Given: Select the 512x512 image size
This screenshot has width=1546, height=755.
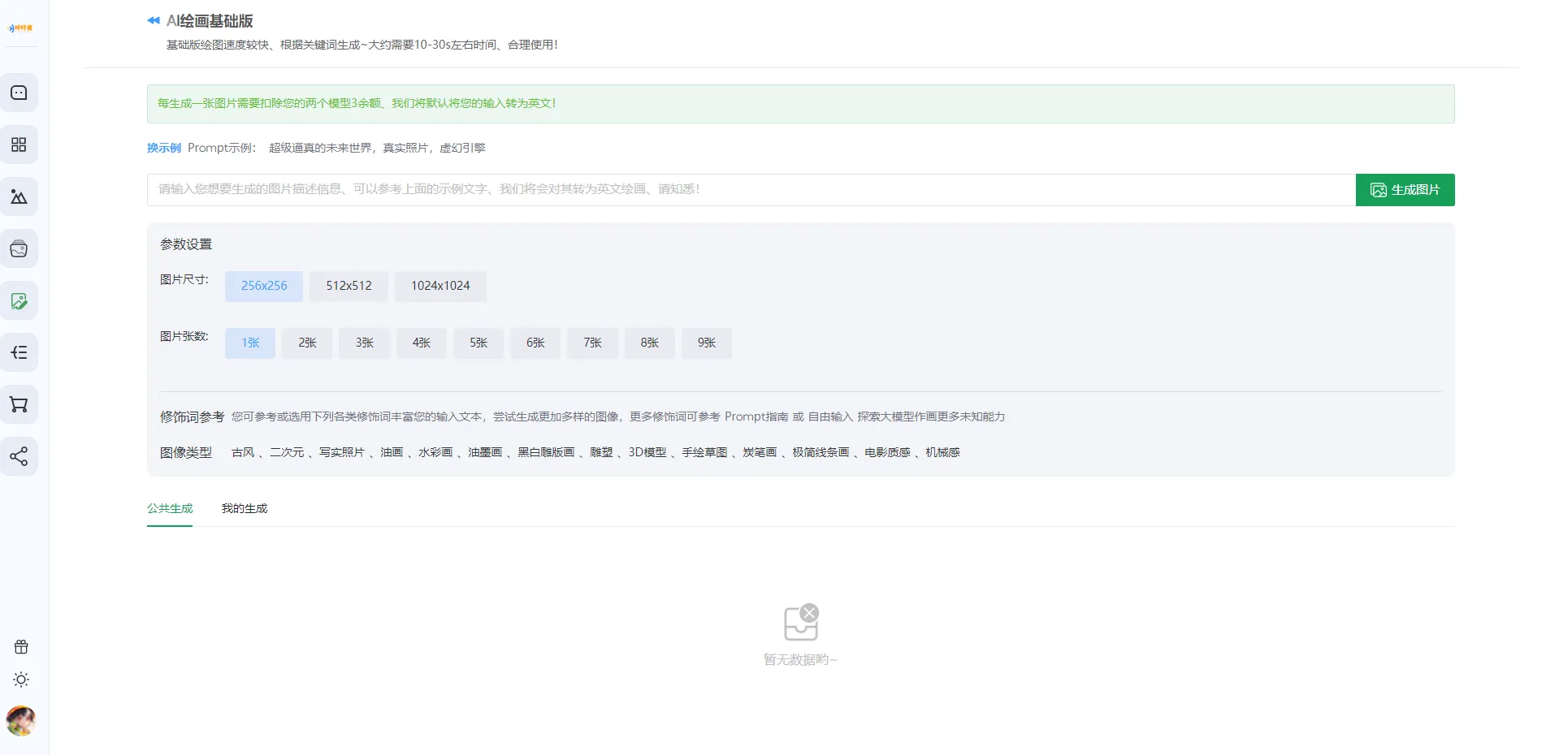Looking at the screenshot, I should [349, 286].
